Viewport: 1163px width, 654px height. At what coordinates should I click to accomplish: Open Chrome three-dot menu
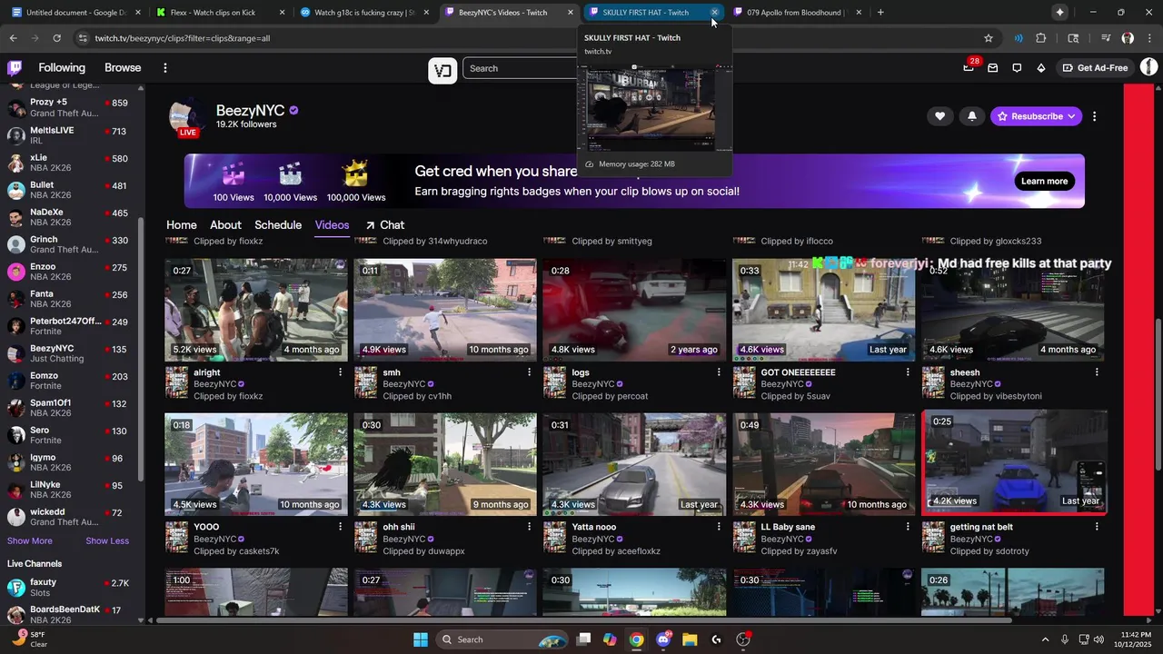pos(1149,38)
